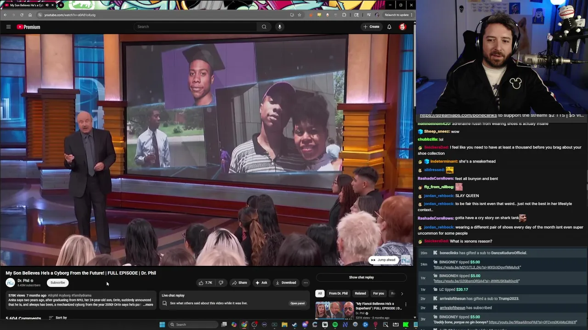Screen dimensions: 588x330
Task: Open Google Chrome in the taskbar
Action: (x=244, y=324)
